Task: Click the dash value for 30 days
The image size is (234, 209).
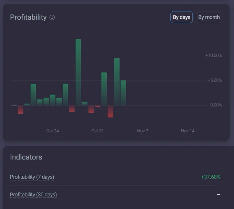Action: pos(219,195)
